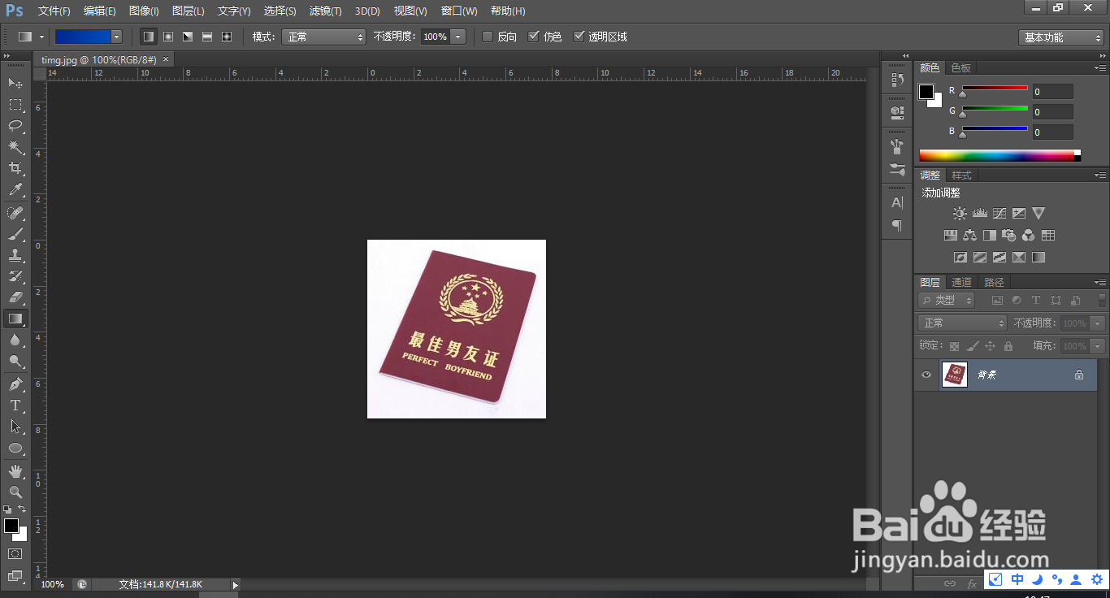Select the Eyedropper tool

(x=15, y=189)
